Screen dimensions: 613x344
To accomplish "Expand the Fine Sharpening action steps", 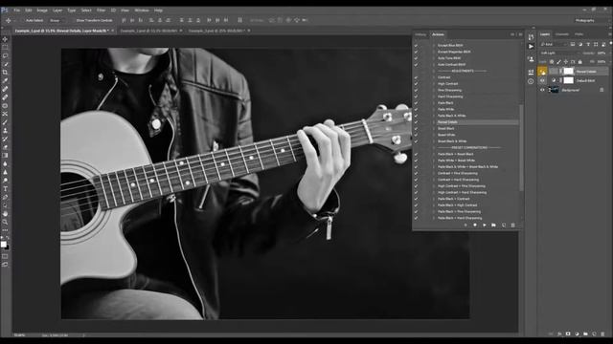I will (x=434, y=90).
